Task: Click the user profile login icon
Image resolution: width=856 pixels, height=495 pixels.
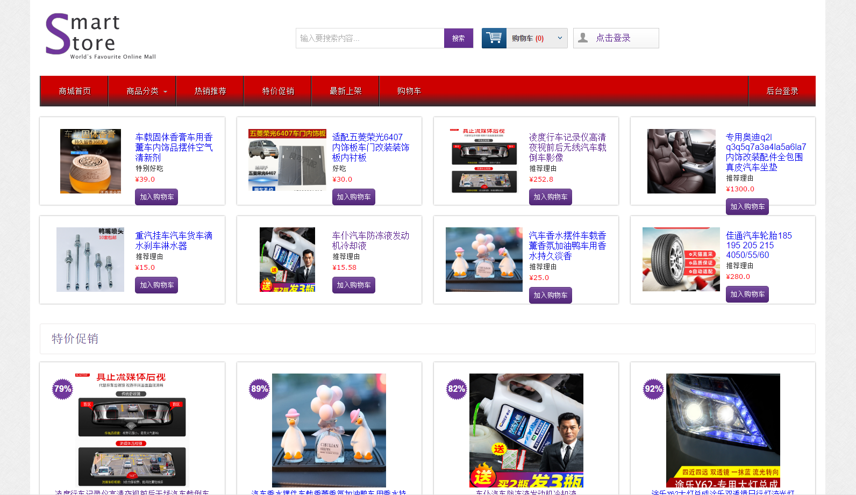Action: tap(583, 38)
